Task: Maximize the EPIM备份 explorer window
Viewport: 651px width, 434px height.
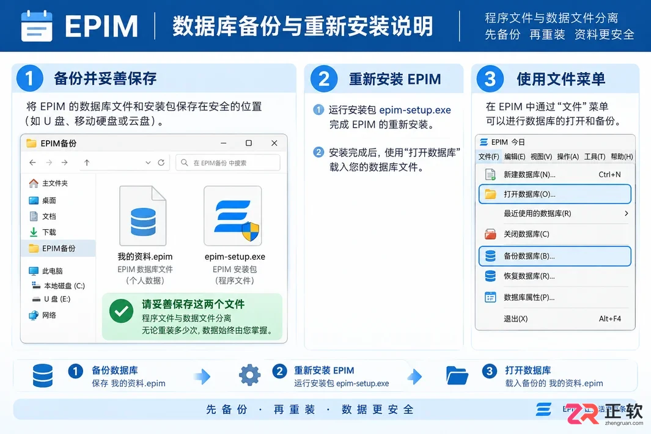Action: 249,143
